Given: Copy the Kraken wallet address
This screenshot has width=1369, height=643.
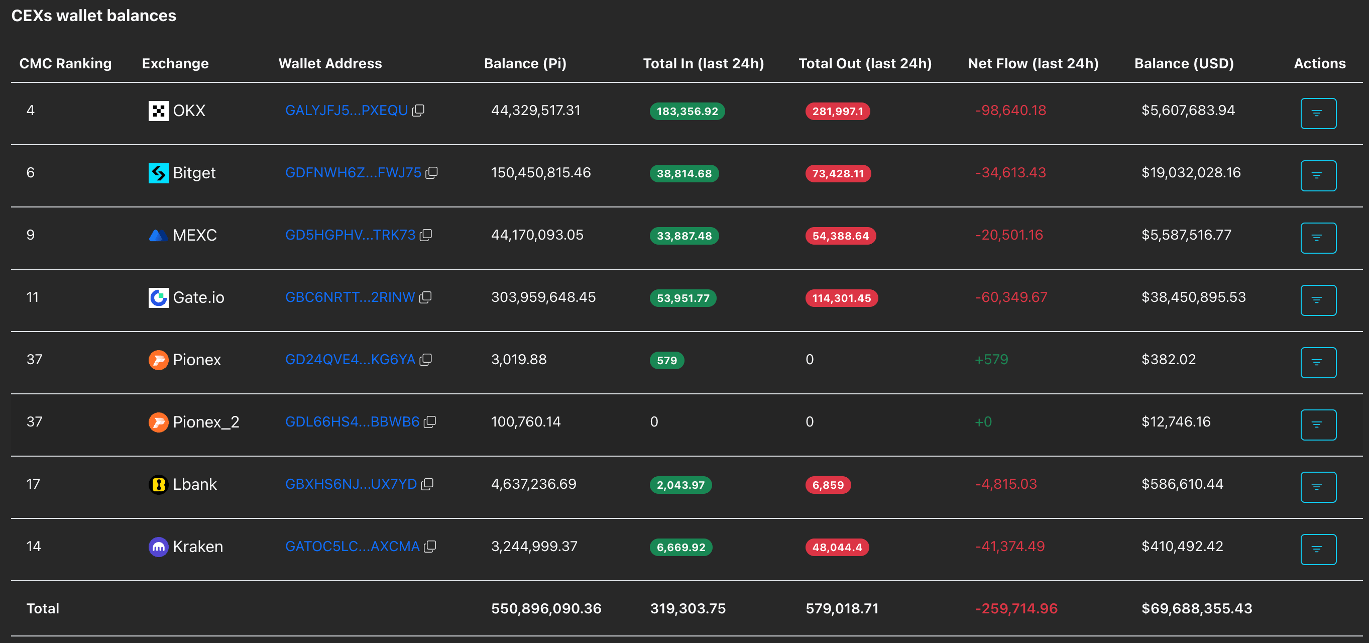Looking at the screenshot, I should [430, 546].
